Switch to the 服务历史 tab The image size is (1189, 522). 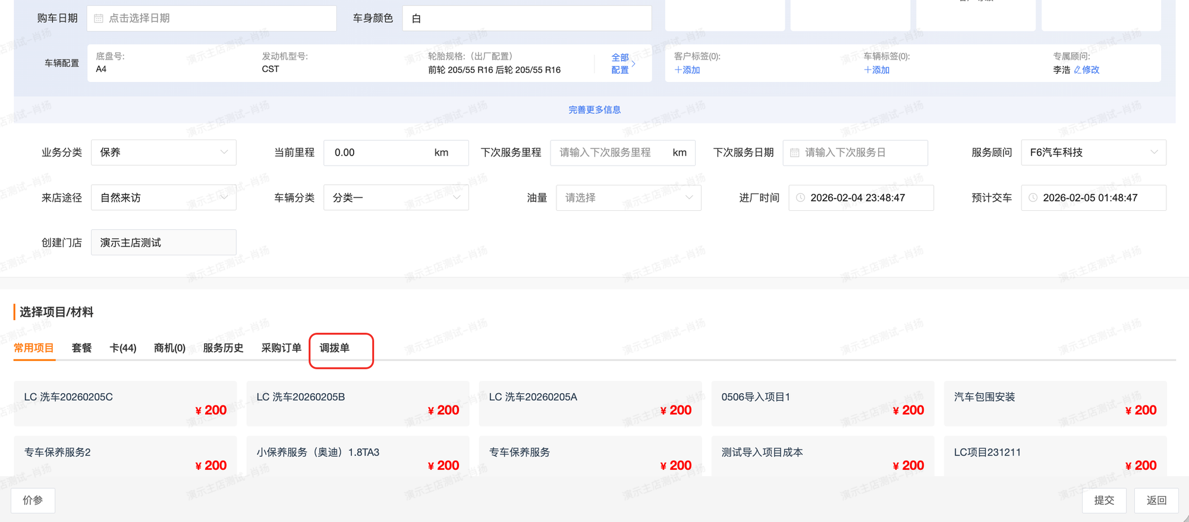(223, 348)
